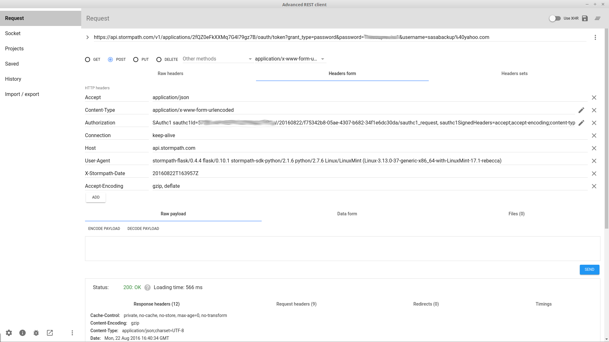Open in new window using the external-link icon

pyautogui.click(x=50, y=333)
